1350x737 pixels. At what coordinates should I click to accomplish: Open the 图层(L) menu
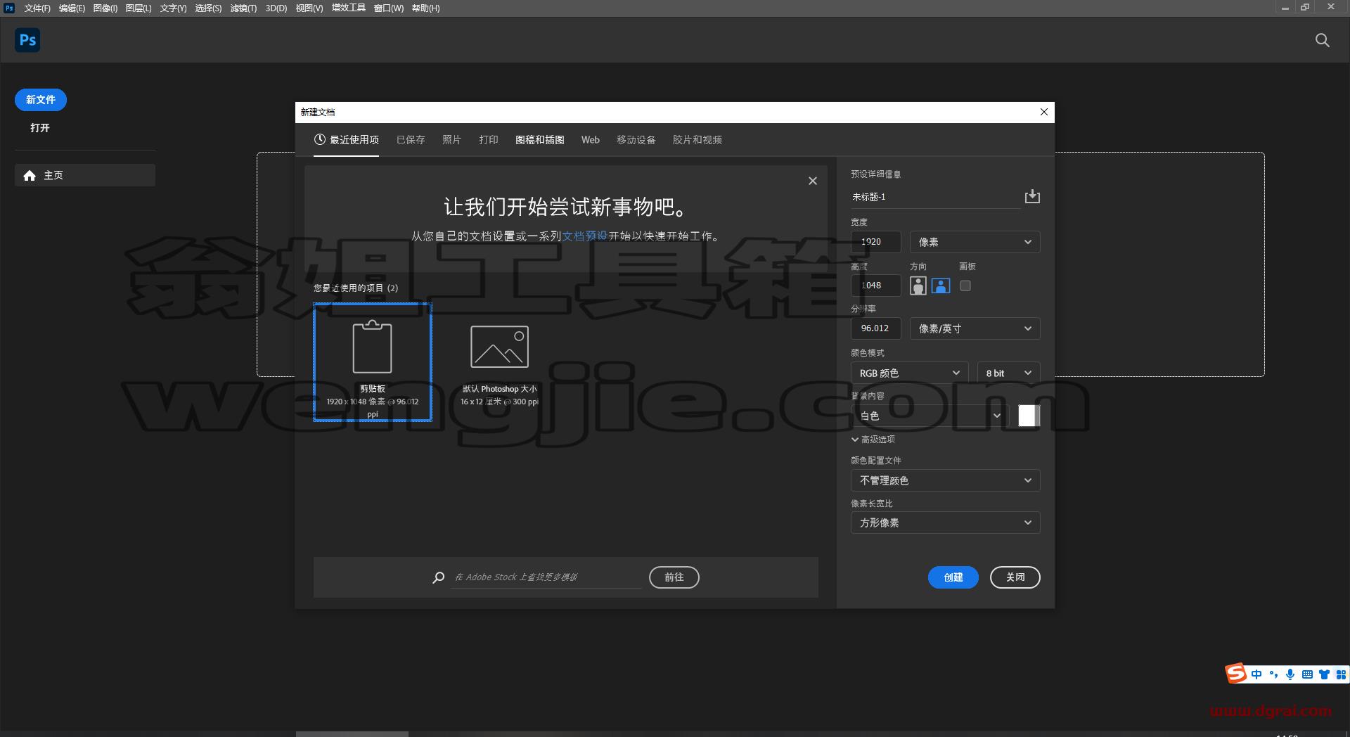pos(139,8)
